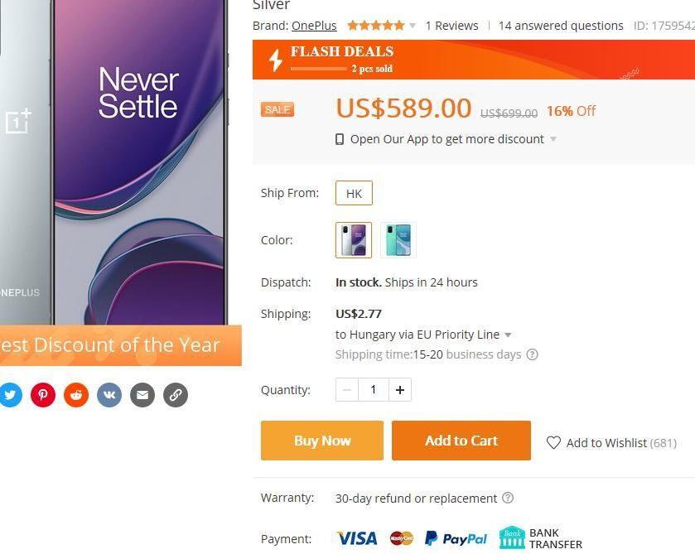This screenshot has width=695, height=554.
Task: Add item to Wishlist heart
Action: coord(554,443)
